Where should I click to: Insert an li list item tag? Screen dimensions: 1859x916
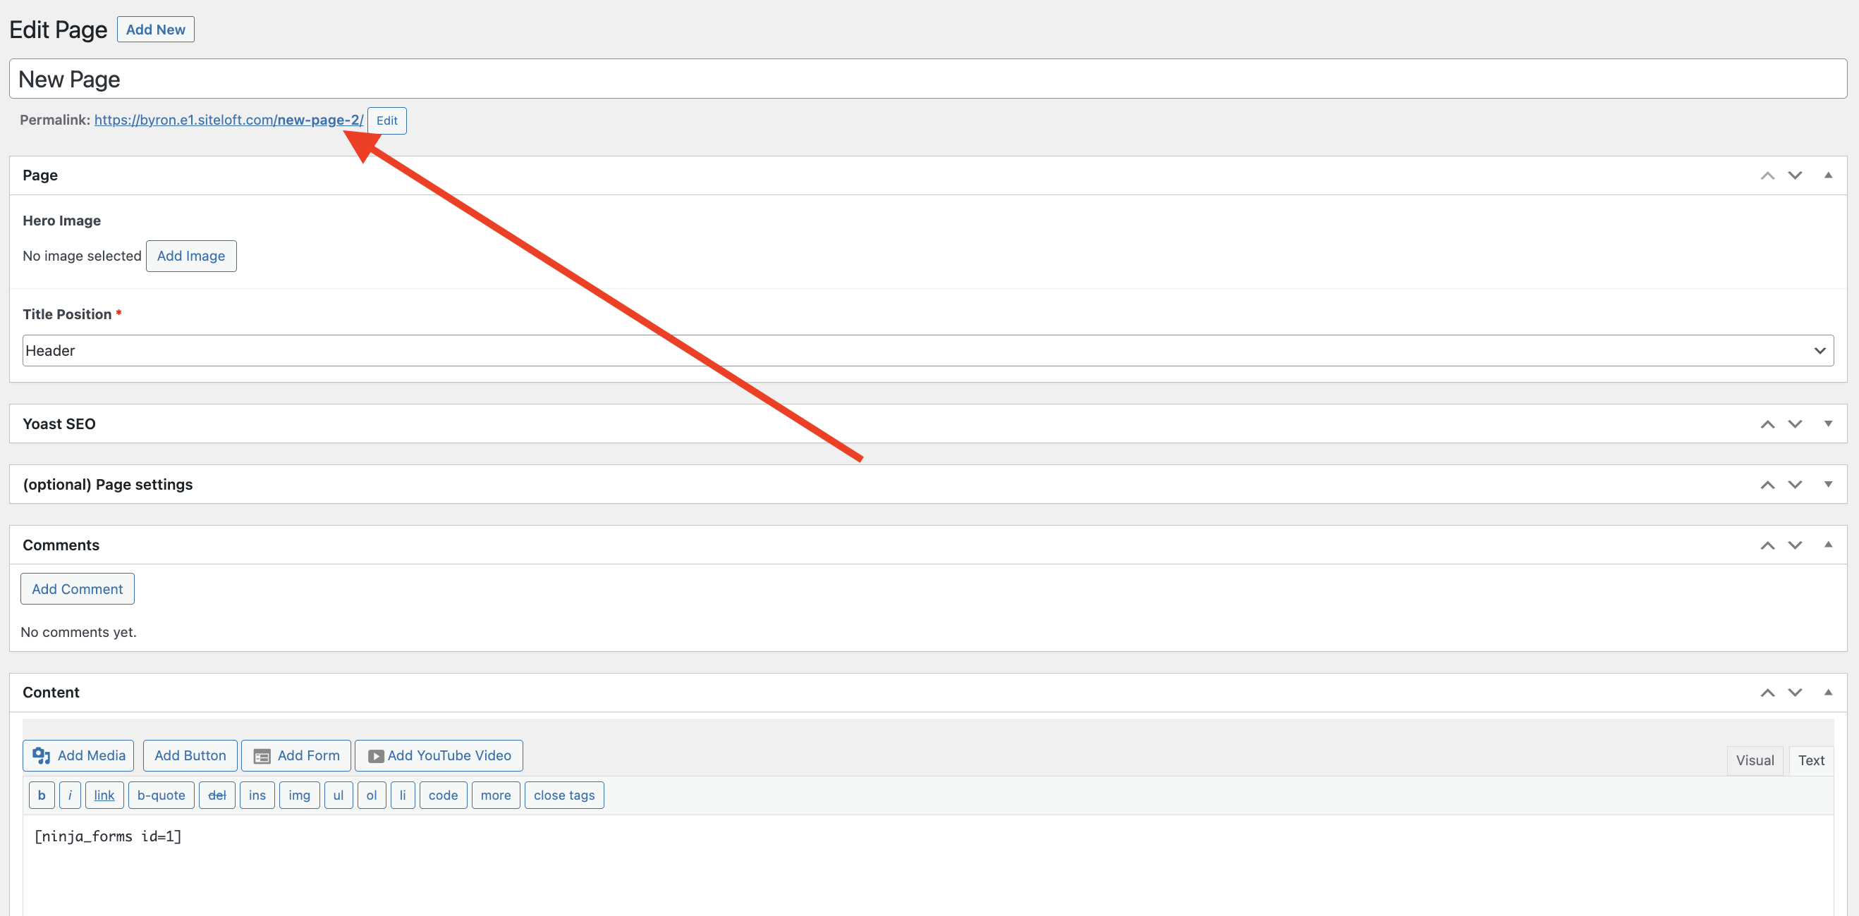tap(403, 796)
